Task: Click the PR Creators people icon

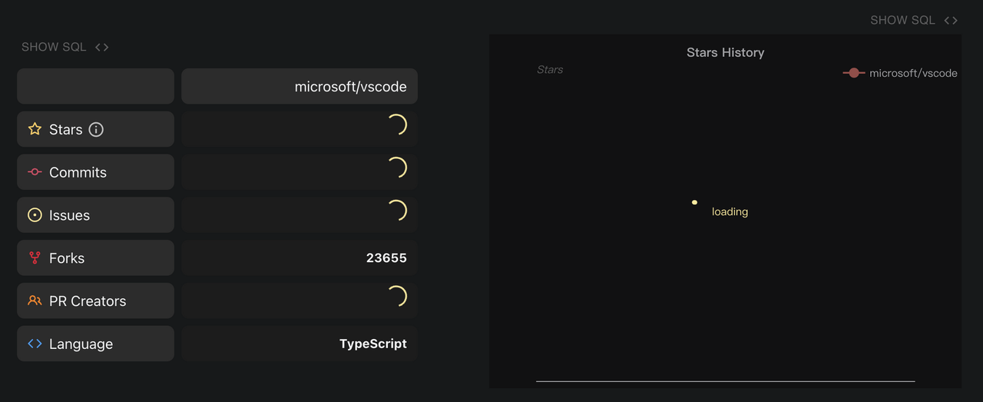Action: click(35, 301)
